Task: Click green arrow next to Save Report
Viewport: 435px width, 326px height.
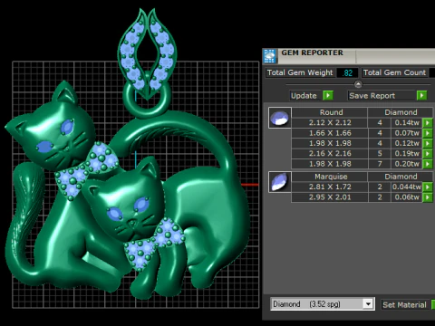Action: (421, 96)
